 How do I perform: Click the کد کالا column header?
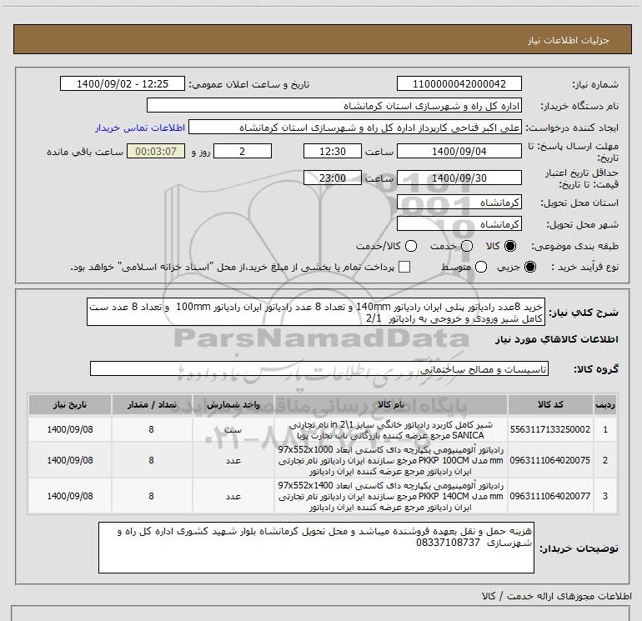click(x=550, y=404)
